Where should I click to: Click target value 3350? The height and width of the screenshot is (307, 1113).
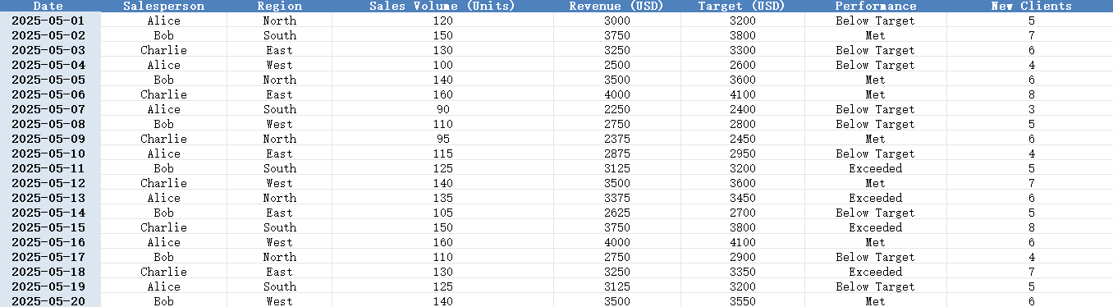coord(743,272)
